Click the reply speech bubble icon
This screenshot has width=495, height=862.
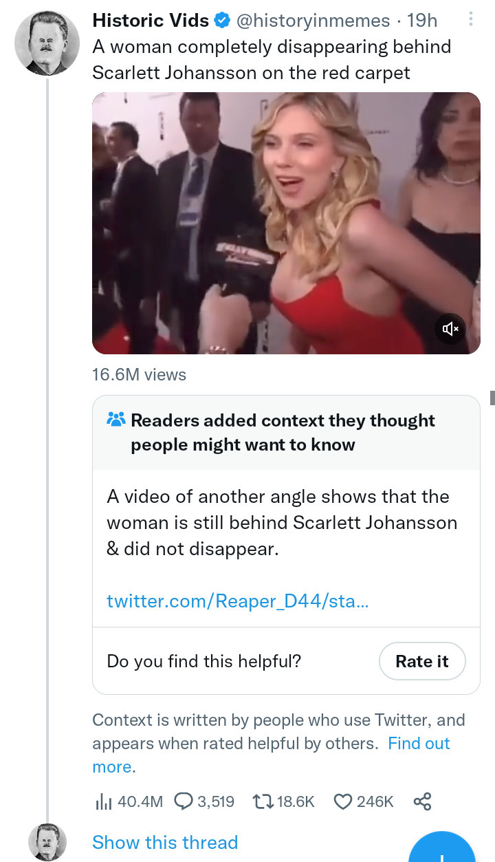tap(184, 801)
